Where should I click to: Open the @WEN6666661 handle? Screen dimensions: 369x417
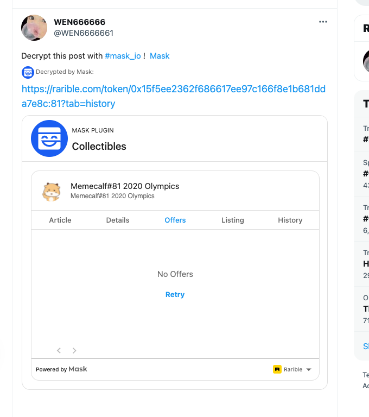tap(84, 33)
